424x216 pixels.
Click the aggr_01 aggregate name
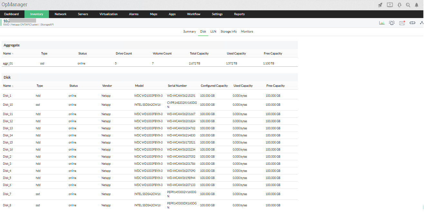click(x=8, y=64)
